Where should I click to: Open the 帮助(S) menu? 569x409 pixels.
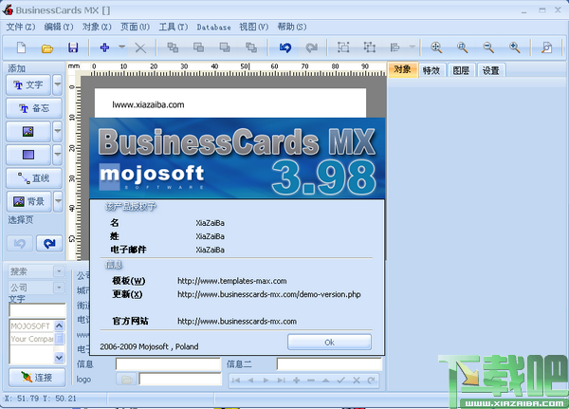pos(292,27)
